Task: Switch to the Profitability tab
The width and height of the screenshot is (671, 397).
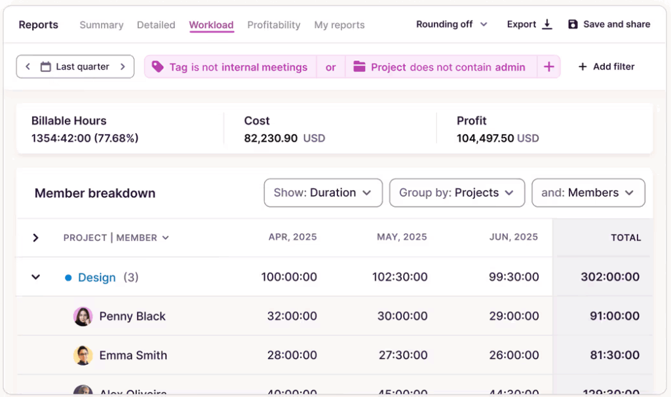Action: (x=274, y=25)
